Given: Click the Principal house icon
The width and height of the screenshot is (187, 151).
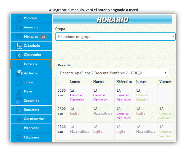Looking at the screenshot, I should coord(19,18).
